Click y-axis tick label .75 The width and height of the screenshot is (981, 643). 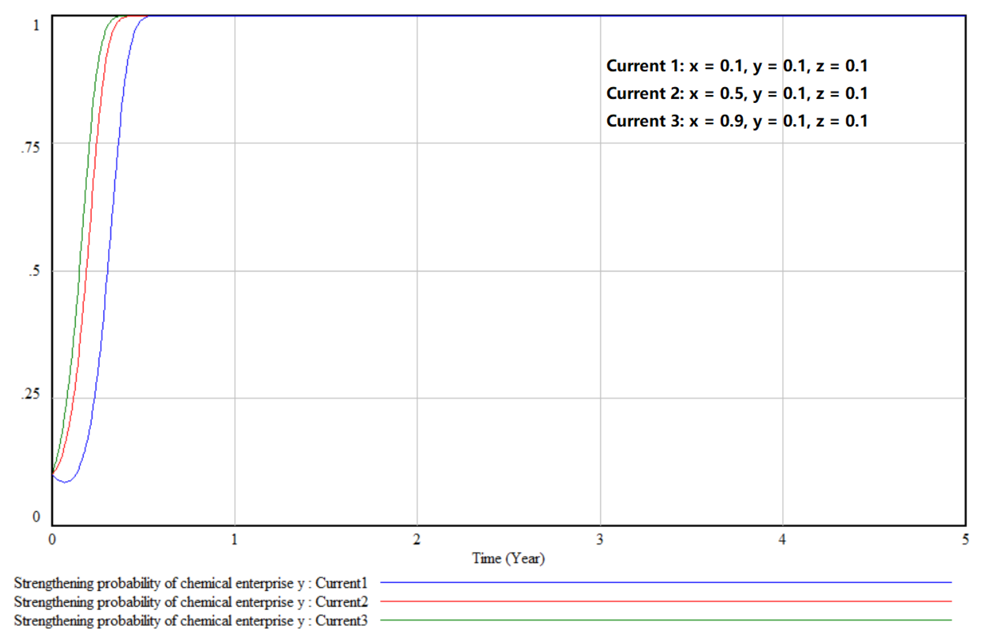(x=31, y=147)
